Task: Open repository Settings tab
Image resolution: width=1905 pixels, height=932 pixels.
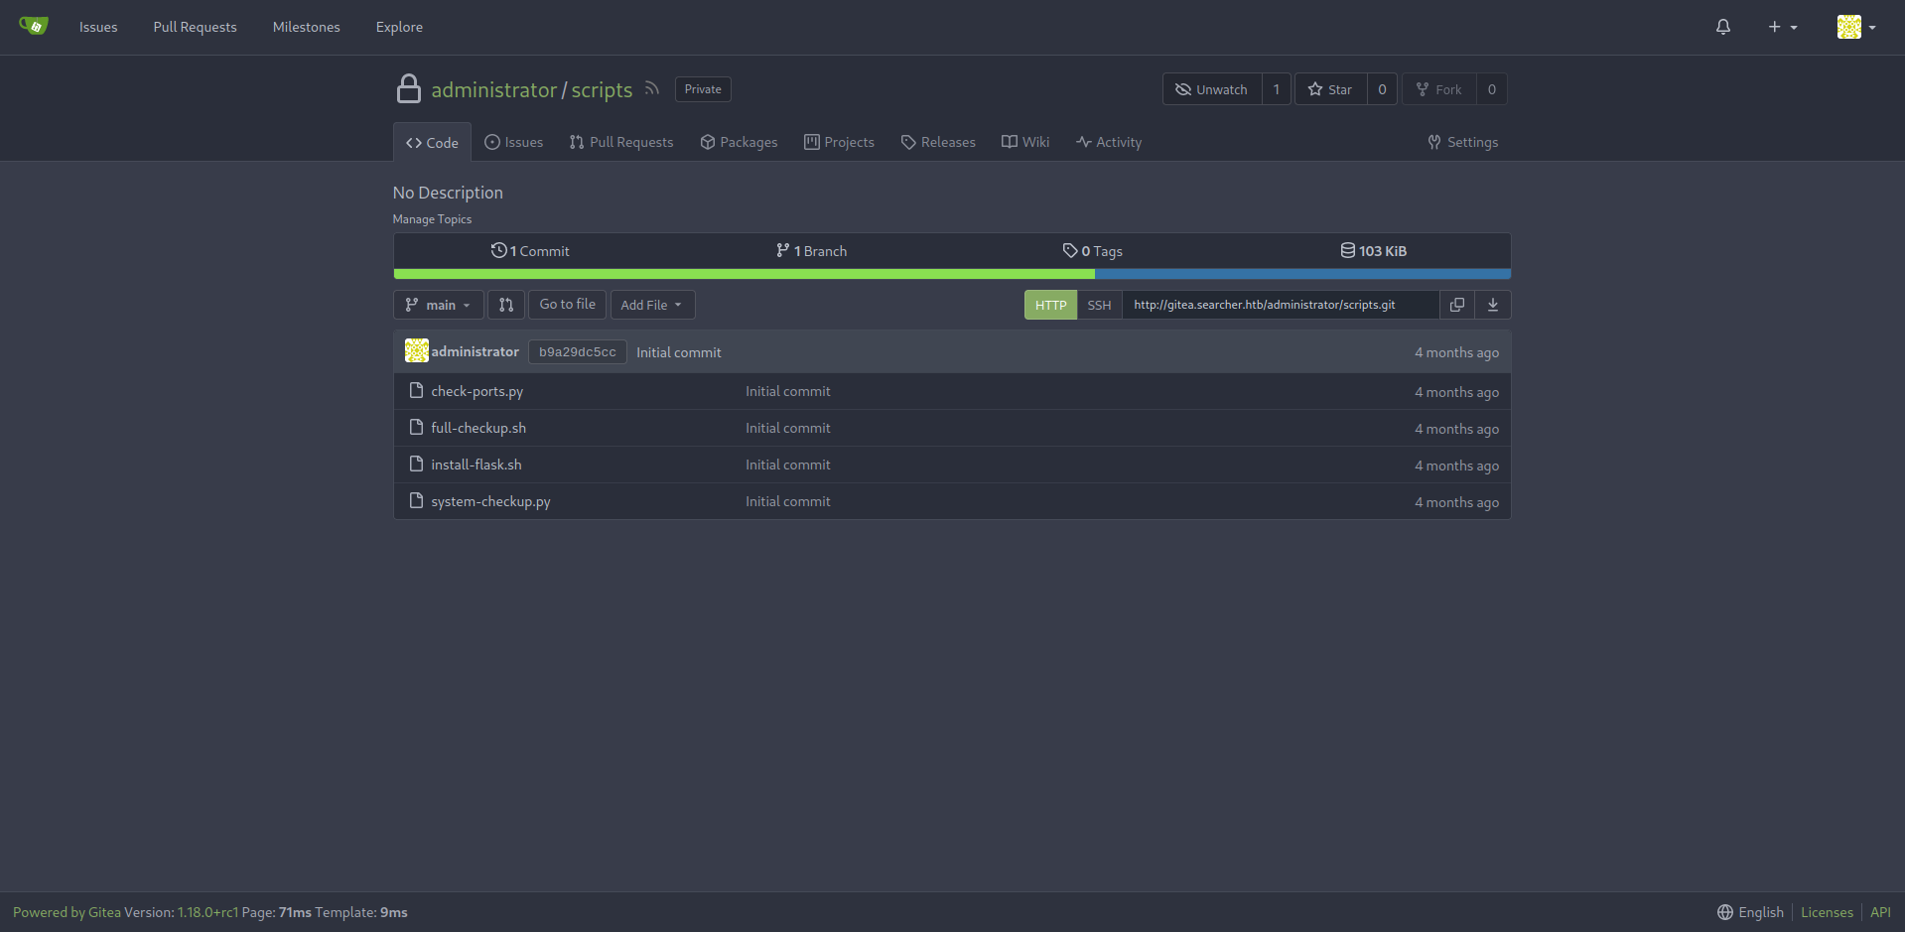Action: click(1462, 142)
